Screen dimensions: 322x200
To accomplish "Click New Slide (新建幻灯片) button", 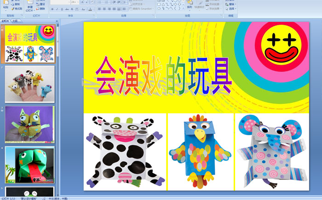I will click(30, 6).
